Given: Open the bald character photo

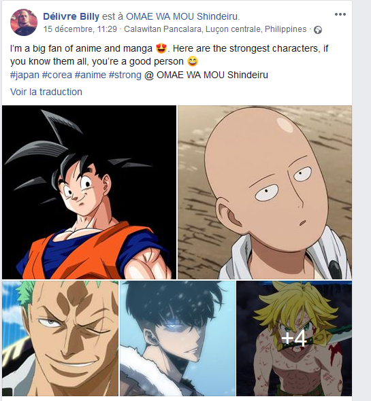Looking at the screenshot, I should click(265, 192).
